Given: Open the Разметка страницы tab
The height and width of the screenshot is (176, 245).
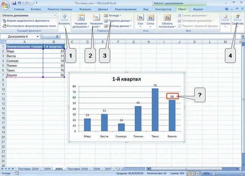Looking at the screenshot, I should click(60, 9).
